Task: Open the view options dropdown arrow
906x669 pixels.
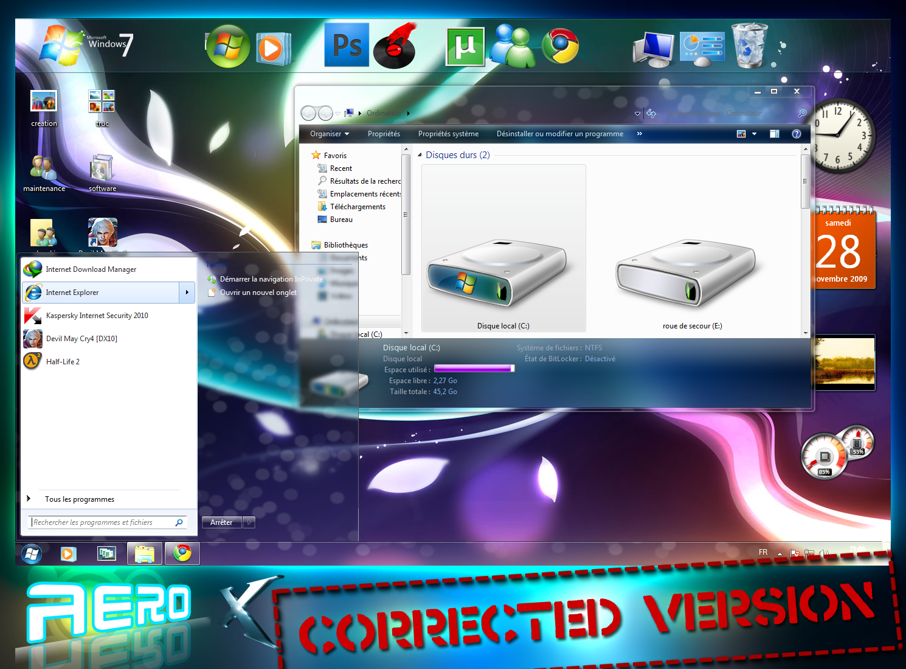Action: click(x=754, y=134)
